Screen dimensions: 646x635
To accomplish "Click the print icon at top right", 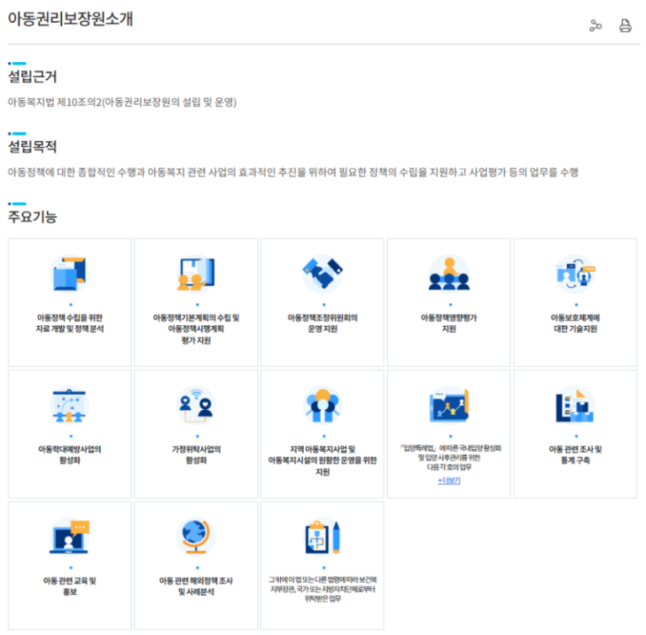I will coord(625,26).
